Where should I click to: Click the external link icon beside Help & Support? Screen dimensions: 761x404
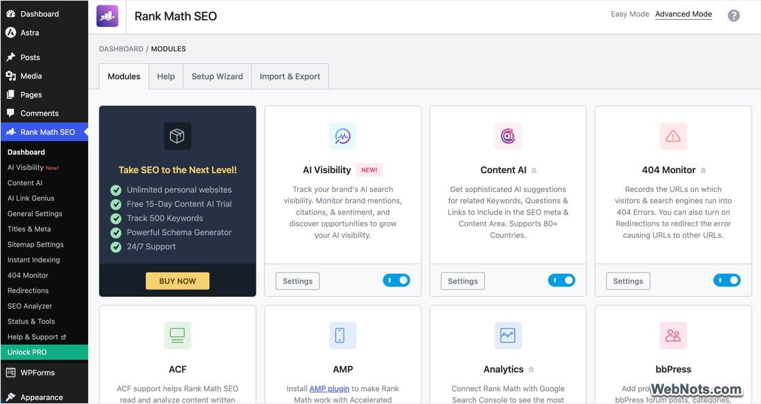click(x=64, y=337)
